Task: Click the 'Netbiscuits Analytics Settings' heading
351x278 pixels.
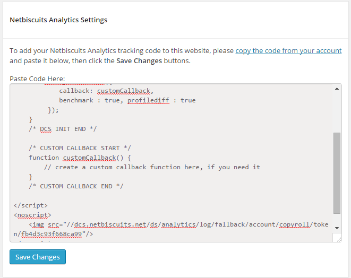Action: point(58,20)
